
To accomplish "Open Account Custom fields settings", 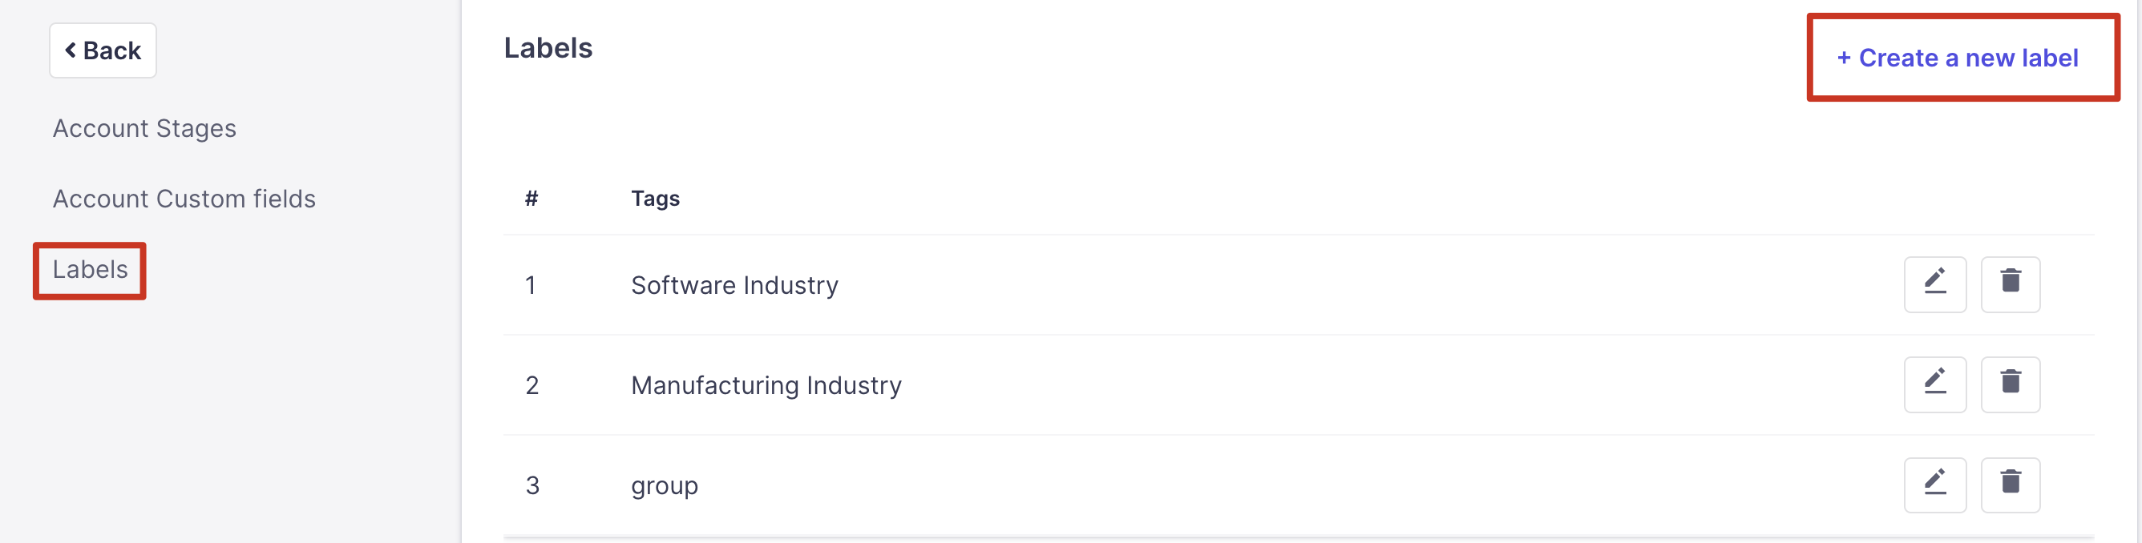I will [184, 199].
